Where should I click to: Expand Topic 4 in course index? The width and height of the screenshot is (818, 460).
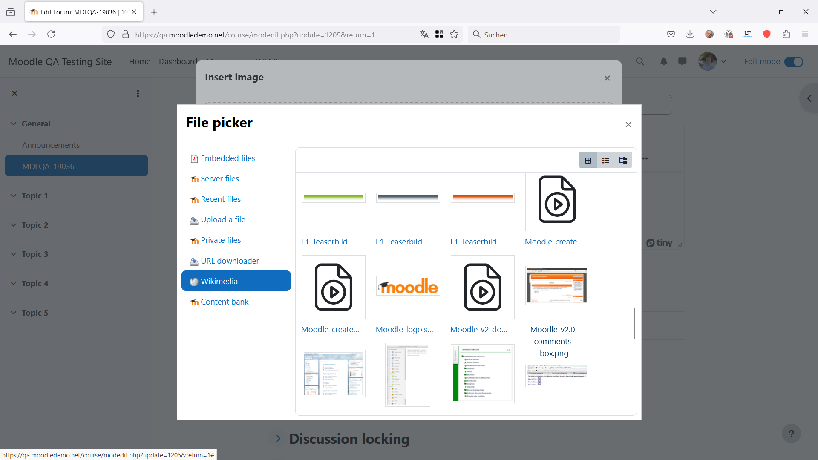[x=14, y=284]
